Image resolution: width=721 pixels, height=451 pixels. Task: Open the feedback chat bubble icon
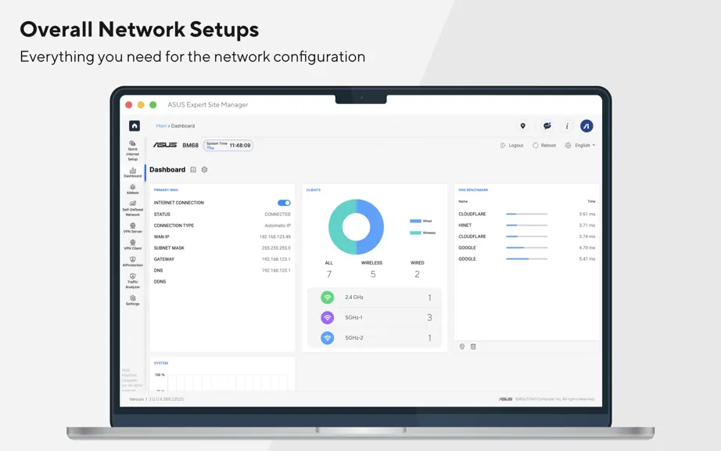(547, 125)
